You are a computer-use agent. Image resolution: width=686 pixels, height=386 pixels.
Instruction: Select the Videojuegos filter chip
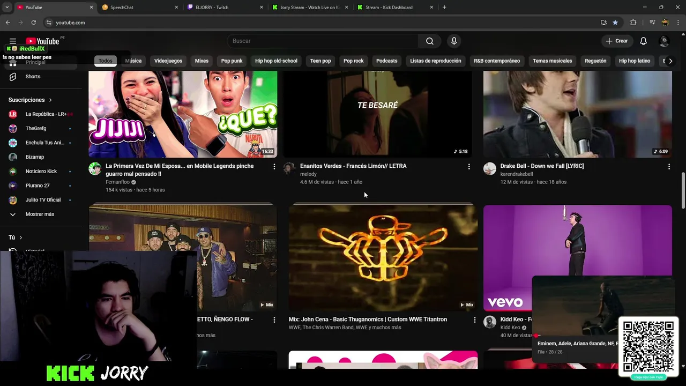coord(168,61)
